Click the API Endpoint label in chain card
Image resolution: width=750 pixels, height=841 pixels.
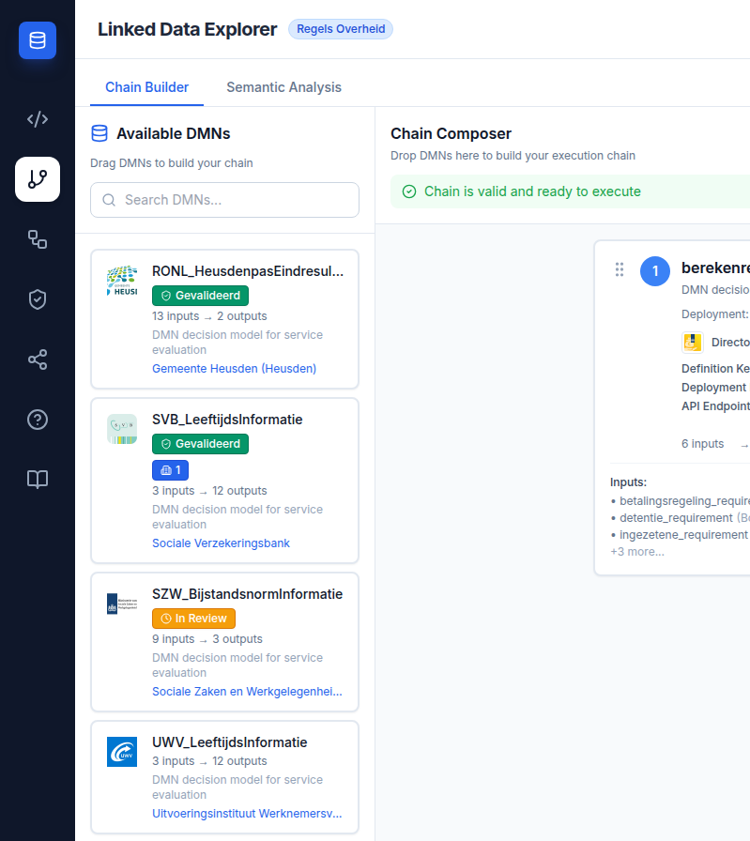click(715, 406)
